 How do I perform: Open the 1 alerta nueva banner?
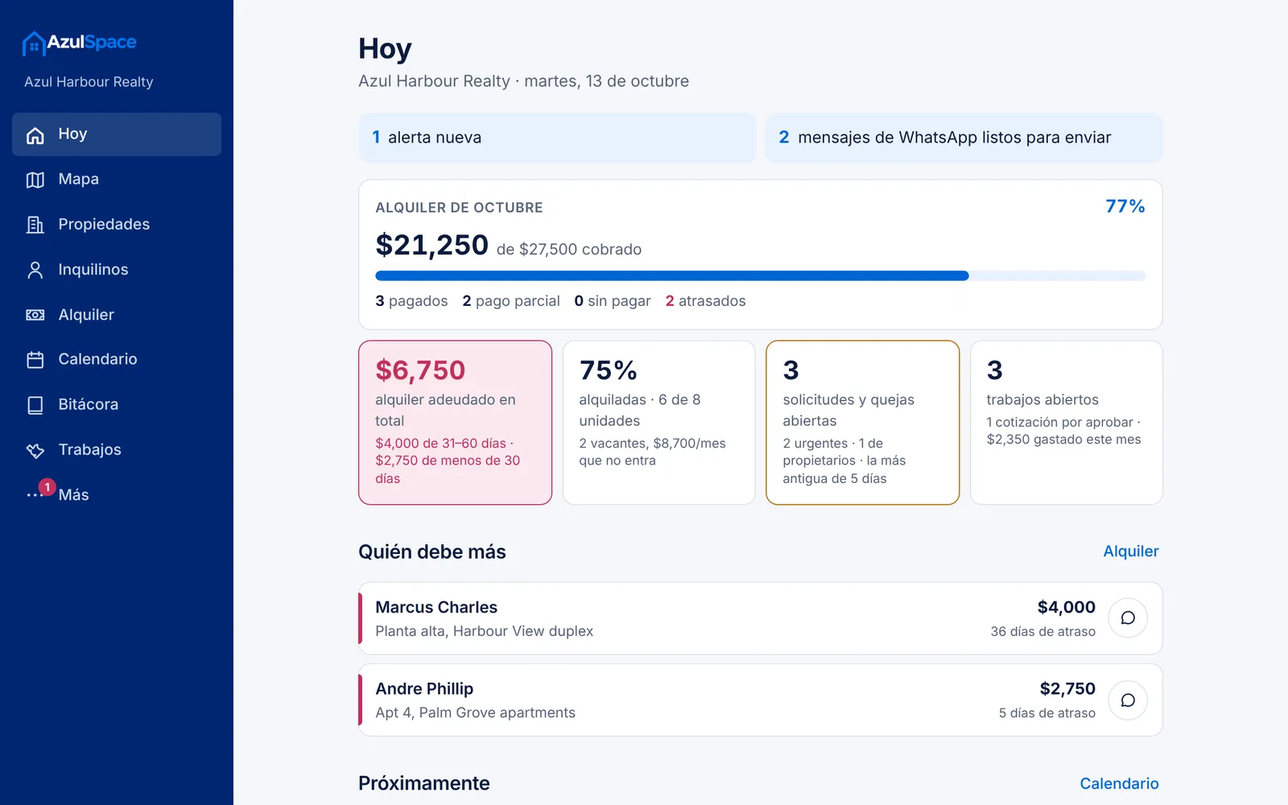coord(557,138)
